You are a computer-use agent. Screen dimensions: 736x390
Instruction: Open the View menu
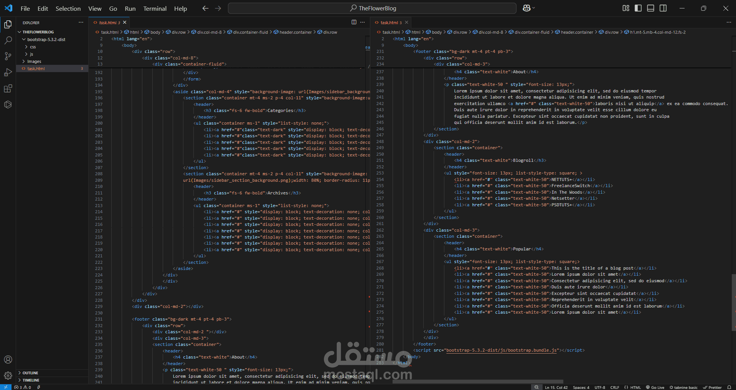[95, 8]
